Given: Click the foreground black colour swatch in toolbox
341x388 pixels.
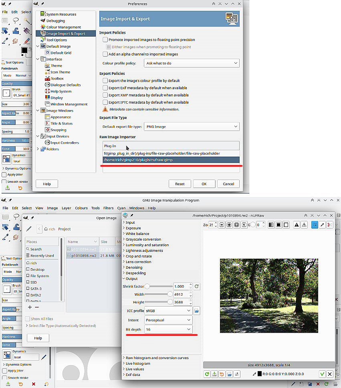Looking at the screenshot, I should pyautogui.click(x=24, y=51).
